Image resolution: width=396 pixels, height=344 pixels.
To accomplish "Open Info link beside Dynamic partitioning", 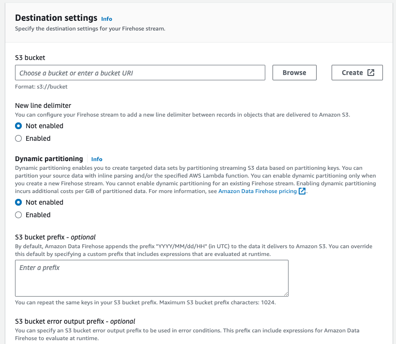I will click(x=97, y=159).
